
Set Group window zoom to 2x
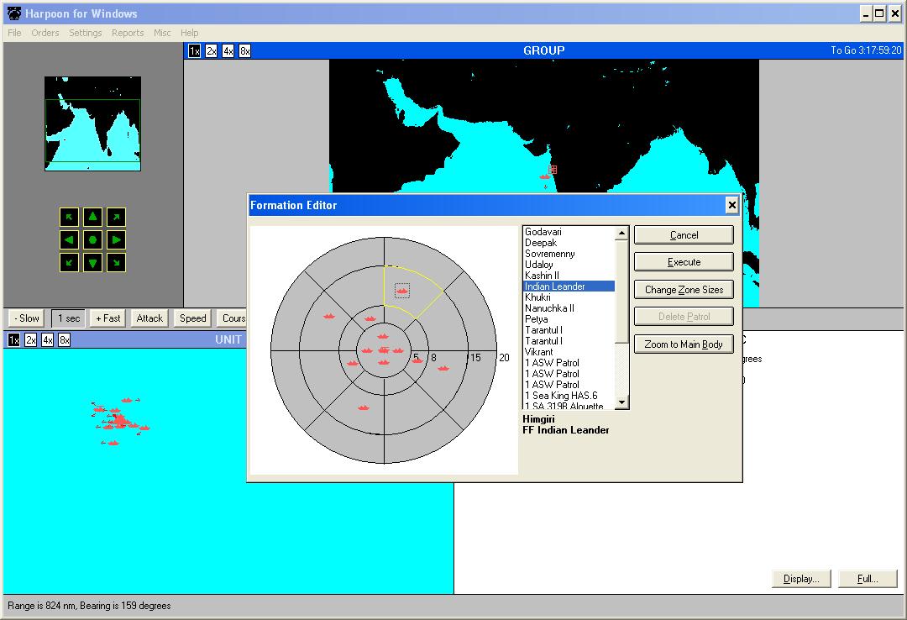tap(211, 51)
